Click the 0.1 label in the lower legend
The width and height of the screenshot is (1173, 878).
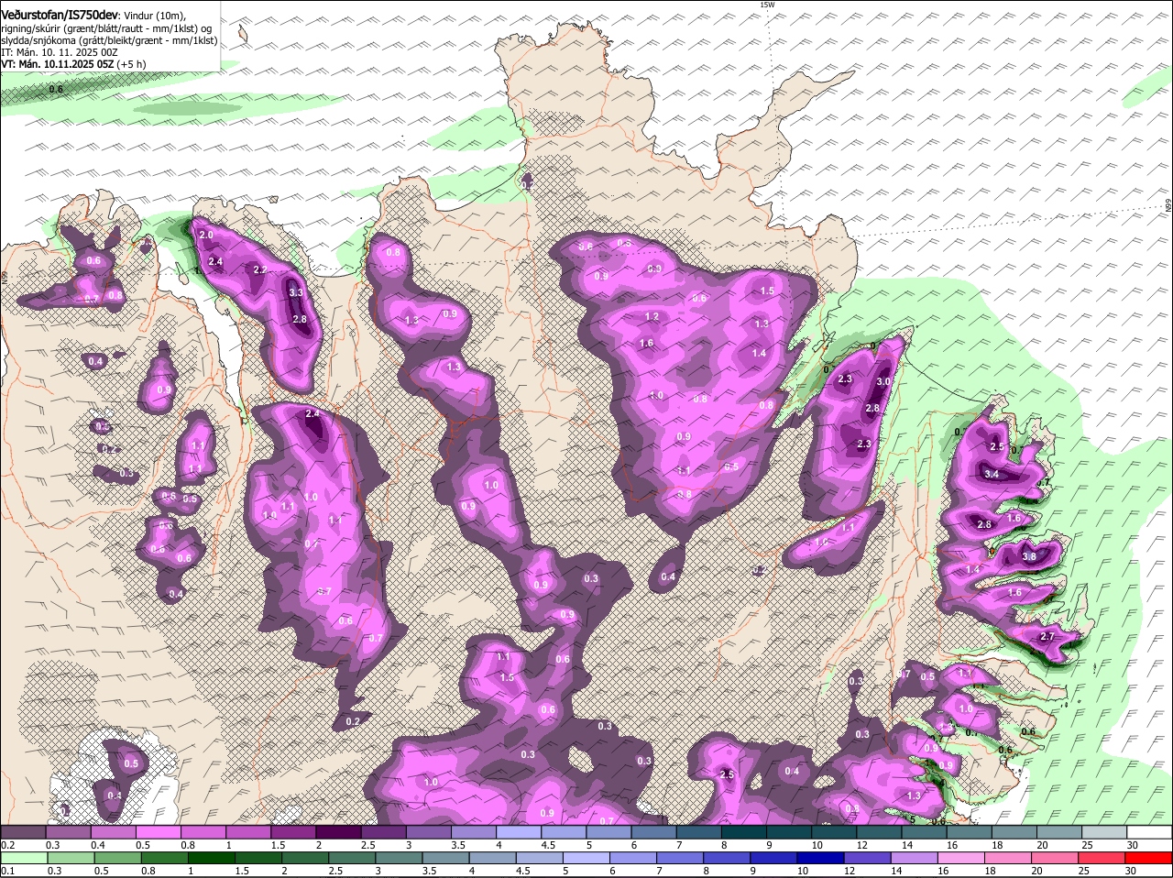click(7, 871)
